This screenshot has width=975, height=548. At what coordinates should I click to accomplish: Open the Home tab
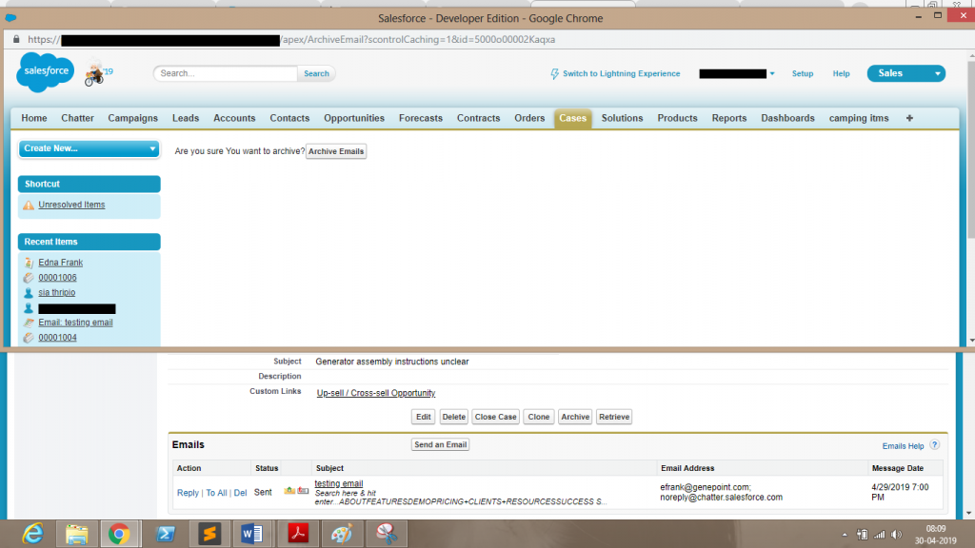[x=34, y=118]
